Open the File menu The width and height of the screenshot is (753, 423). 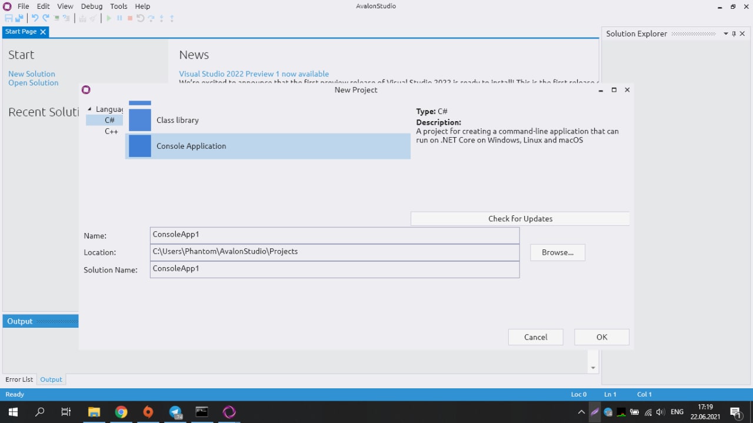[24, 6]
